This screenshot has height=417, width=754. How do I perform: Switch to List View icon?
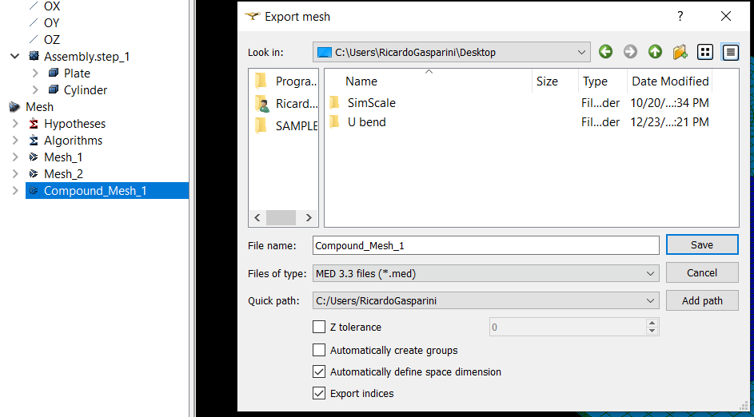tap(704, 52)
